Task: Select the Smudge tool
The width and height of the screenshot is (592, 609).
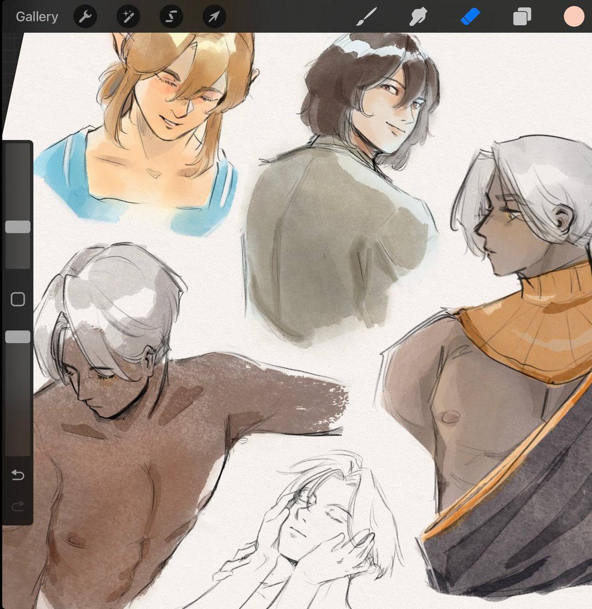Action: 419,17
